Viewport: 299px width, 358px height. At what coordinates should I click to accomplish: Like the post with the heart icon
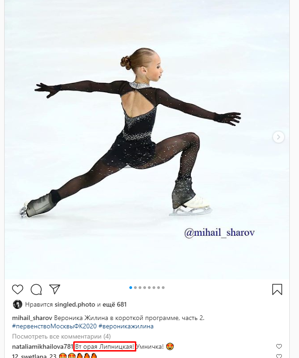coord(18,289)
